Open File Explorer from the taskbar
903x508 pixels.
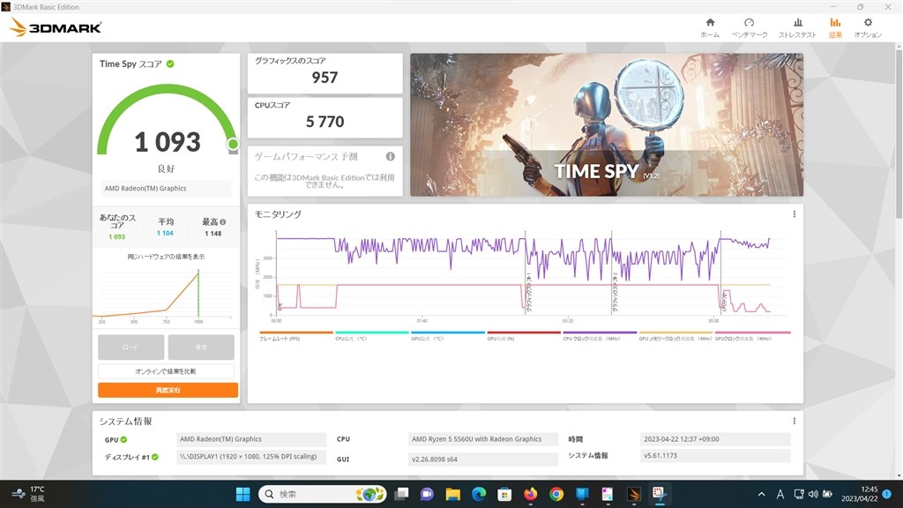tap(452, 494)
